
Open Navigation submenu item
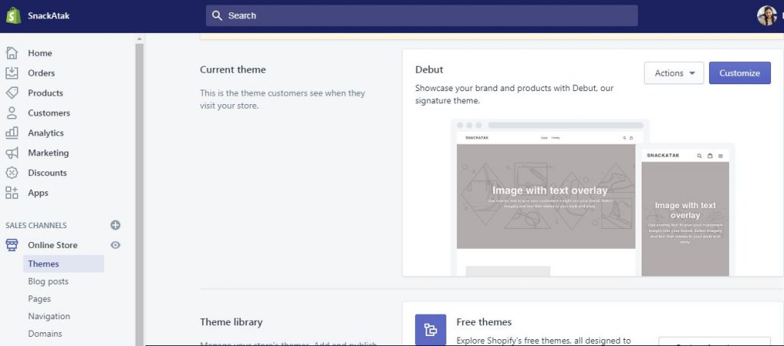(x=49, y=316)
